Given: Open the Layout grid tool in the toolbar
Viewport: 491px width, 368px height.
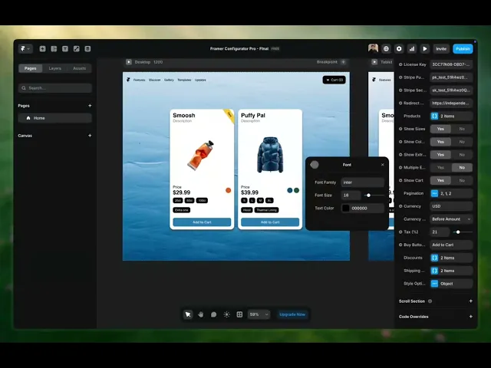Looking at the screenshot, I should 54,49.
